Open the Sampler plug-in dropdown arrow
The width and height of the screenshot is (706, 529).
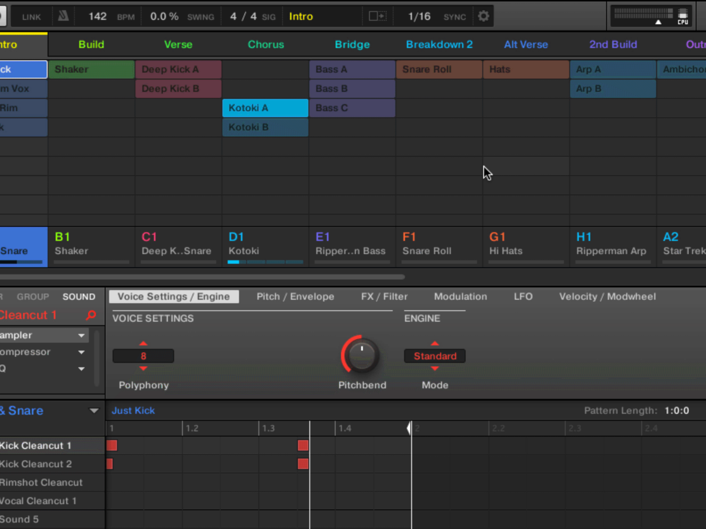point(81,336)
